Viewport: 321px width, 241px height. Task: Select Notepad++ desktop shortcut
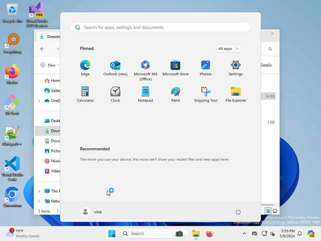click(x=12, y=136)
